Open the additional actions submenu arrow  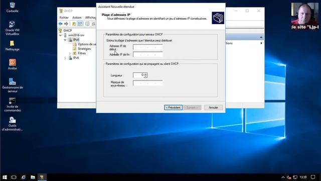click(x=261, y=43)
